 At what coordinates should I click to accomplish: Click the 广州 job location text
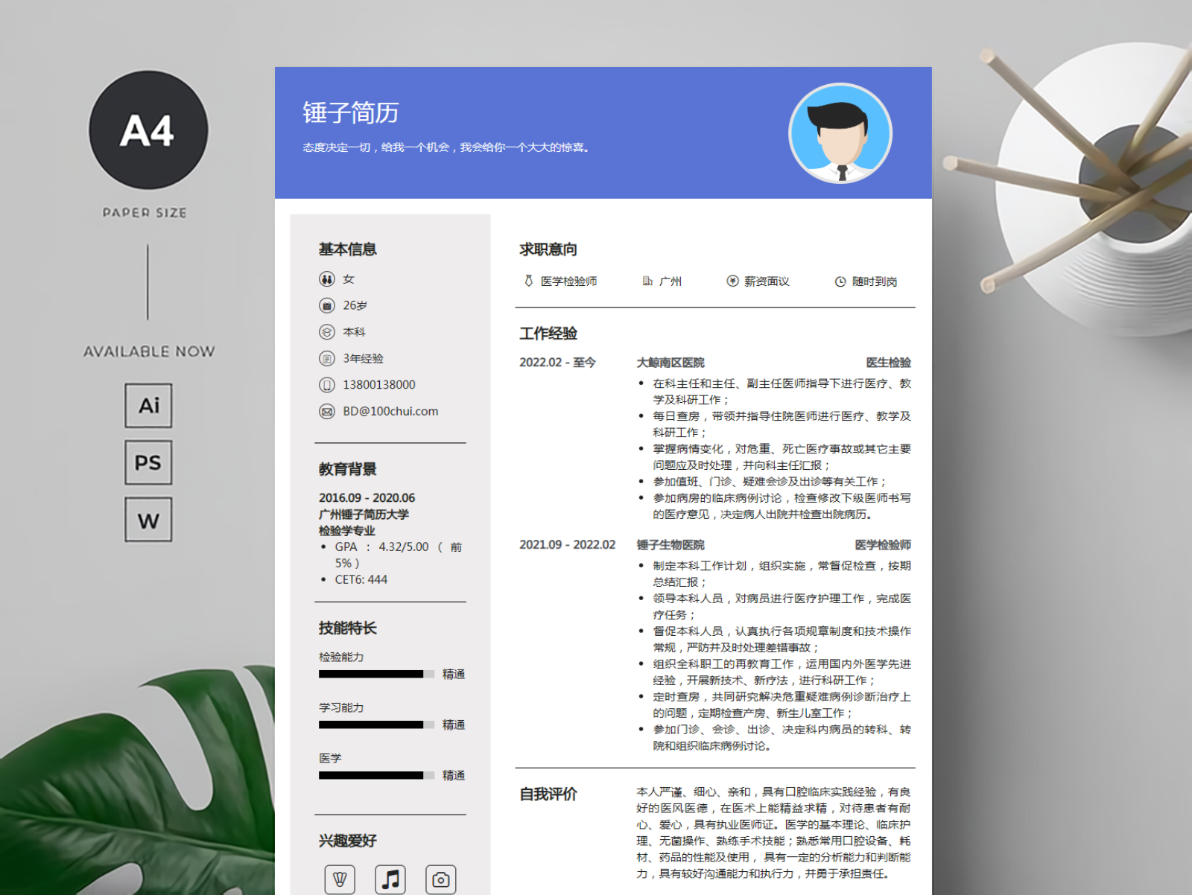pos(670,281)
